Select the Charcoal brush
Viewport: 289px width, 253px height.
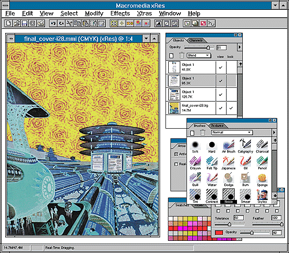(x=262, y=146)
